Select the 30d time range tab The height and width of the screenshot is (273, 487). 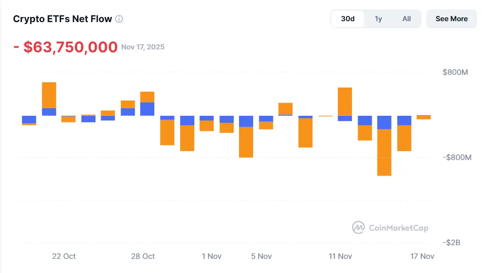(347, 19)
